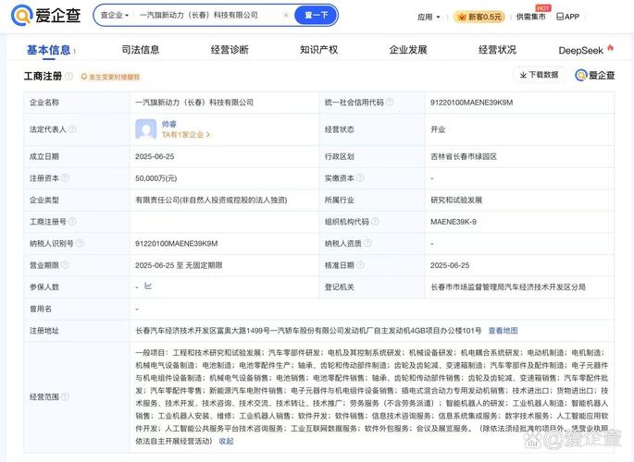
Task: Switch to the 经营状况 tab
Action: coord(497,50)
